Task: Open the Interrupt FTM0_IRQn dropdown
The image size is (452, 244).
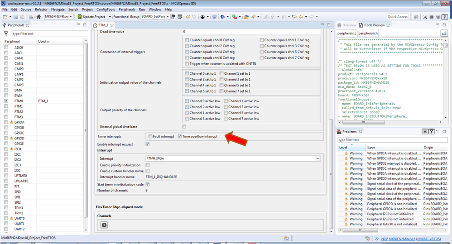Action: click(x=318, y=158)
